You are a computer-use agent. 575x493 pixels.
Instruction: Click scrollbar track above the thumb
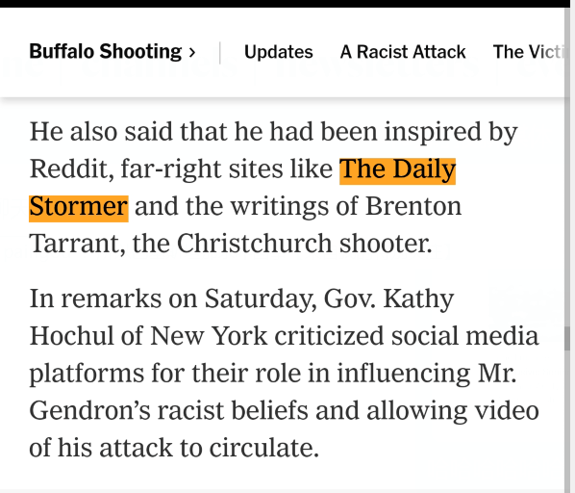[567, 167]
